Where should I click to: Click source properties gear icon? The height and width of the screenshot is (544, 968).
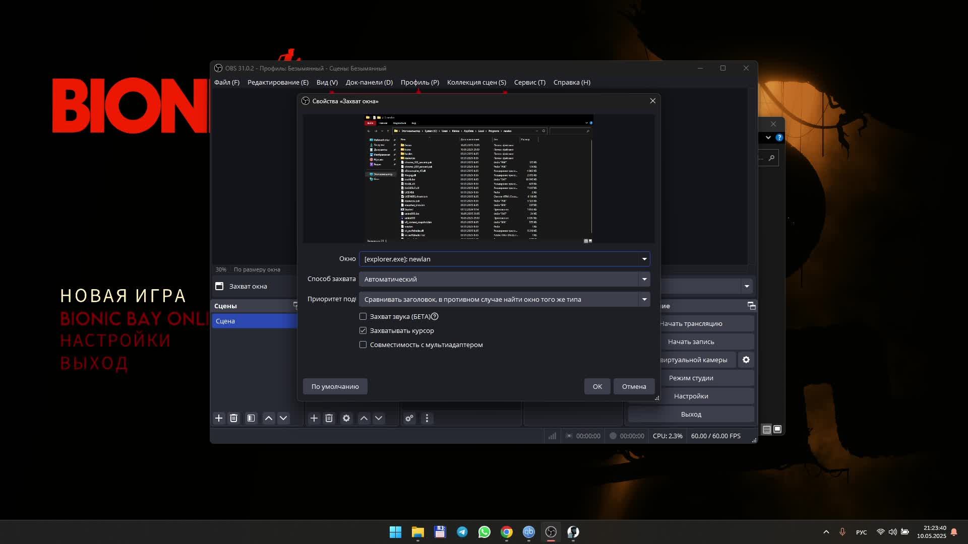coord(346,418)
